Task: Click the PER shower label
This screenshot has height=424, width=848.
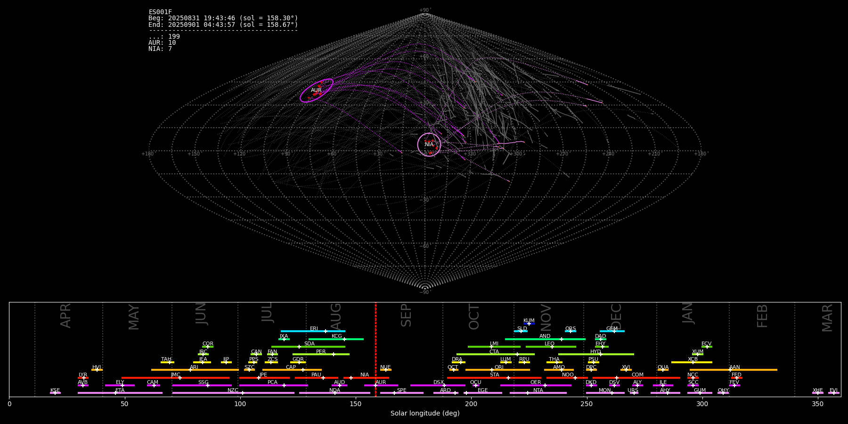Action: click(x=321, y=352)
